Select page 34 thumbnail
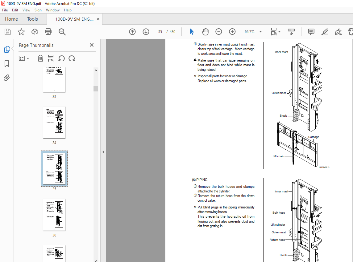Viewport: 353px width, 262px height. pyautogui.click(x=54, y=123)
